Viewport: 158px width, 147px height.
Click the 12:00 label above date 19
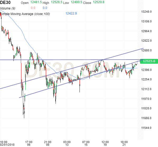(x=105, y=141)
